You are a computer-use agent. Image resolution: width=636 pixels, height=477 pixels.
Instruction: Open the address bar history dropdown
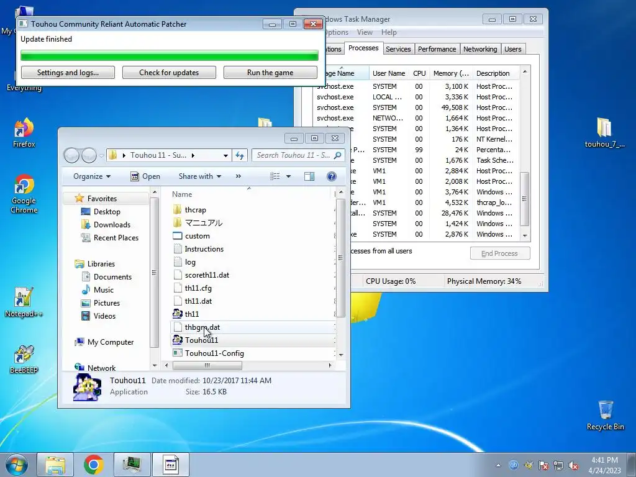225,155
